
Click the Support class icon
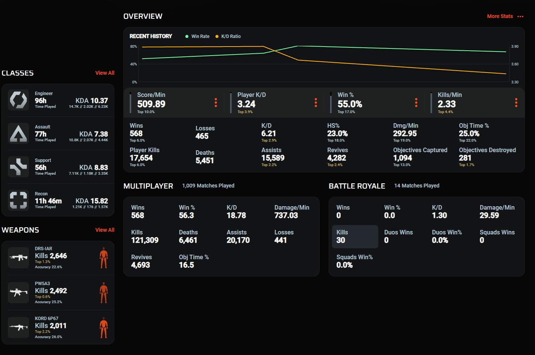pyautogui.click(x=18, y=167)
